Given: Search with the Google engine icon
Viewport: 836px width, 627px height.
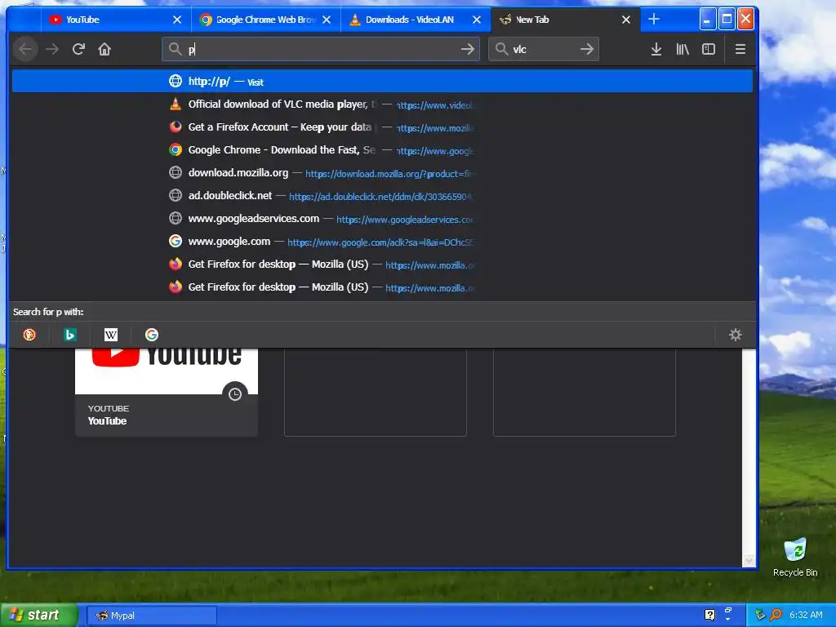Looking at the screenshot, I should 151,334.
